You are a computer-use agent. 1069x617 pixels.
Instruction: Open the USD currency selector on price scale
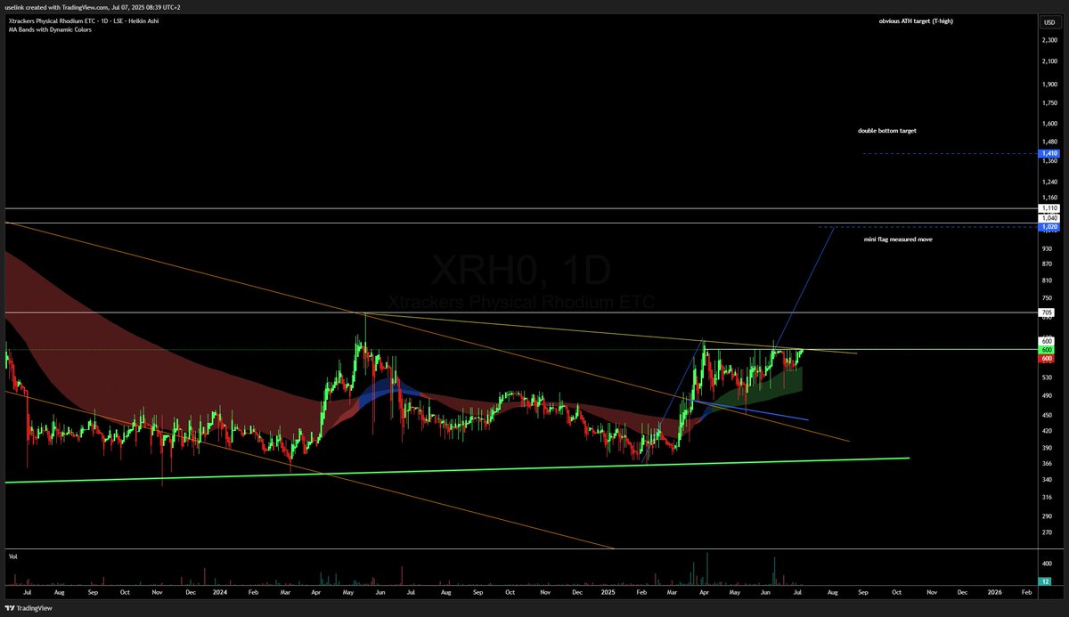click(1048, 22)
